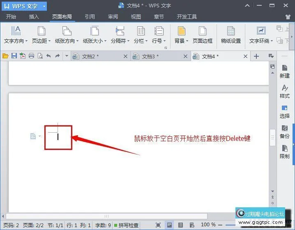The width and height of the screenshot is (295, 230).
Task: Decrease zoom with the minus button
Action: coord(220,225)
